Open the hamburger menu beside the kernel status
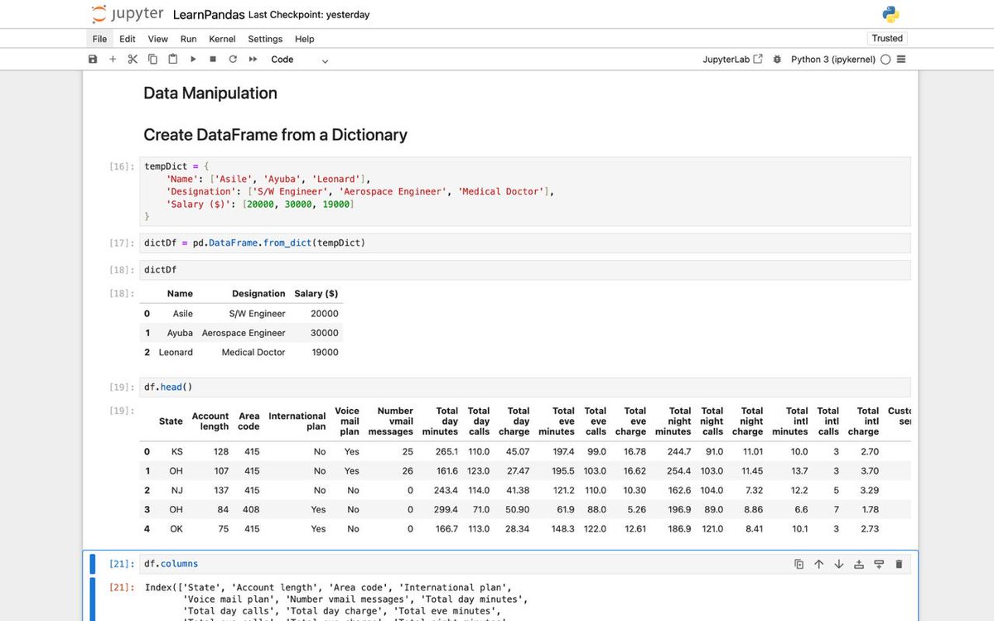The height and width of the screenshot is (621, 994). (x=901, y=60)
